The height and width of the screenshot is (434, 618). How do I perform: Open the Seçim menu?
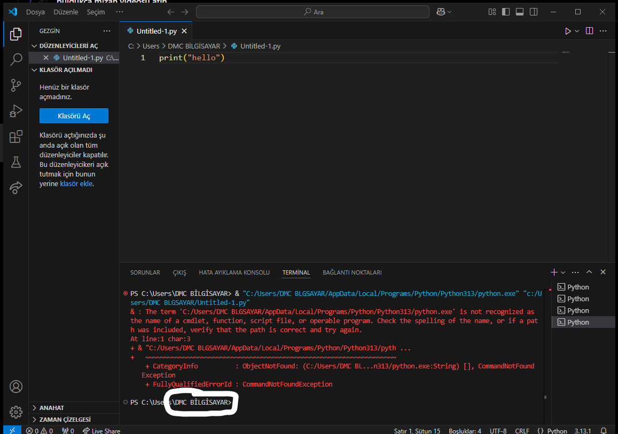tap(96, 12)
